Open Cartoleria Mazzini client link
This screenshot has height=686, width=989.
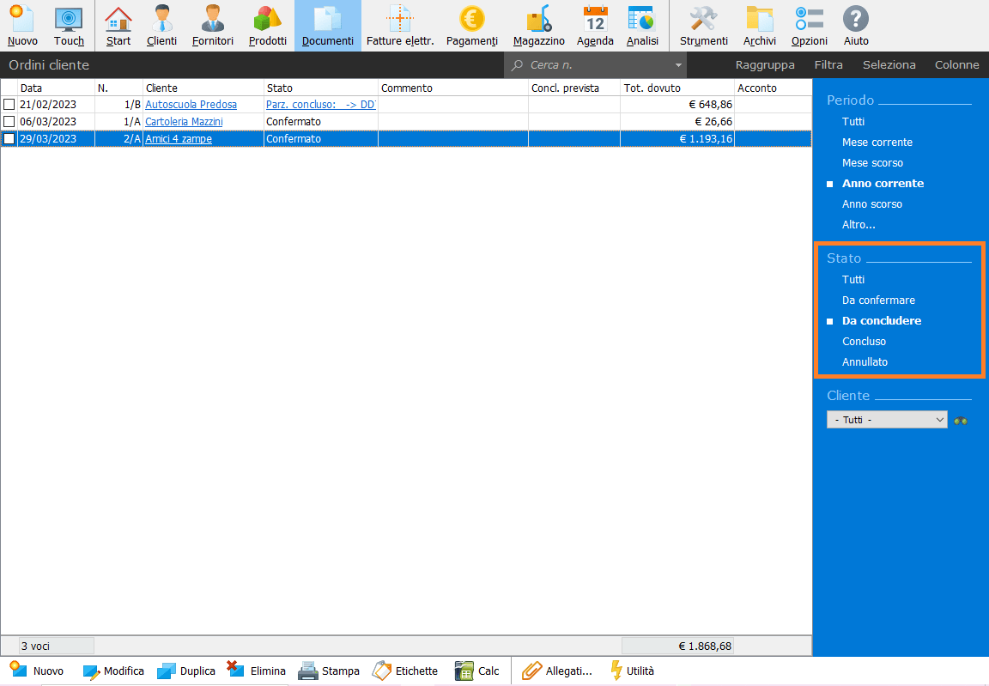pos(184,122)
